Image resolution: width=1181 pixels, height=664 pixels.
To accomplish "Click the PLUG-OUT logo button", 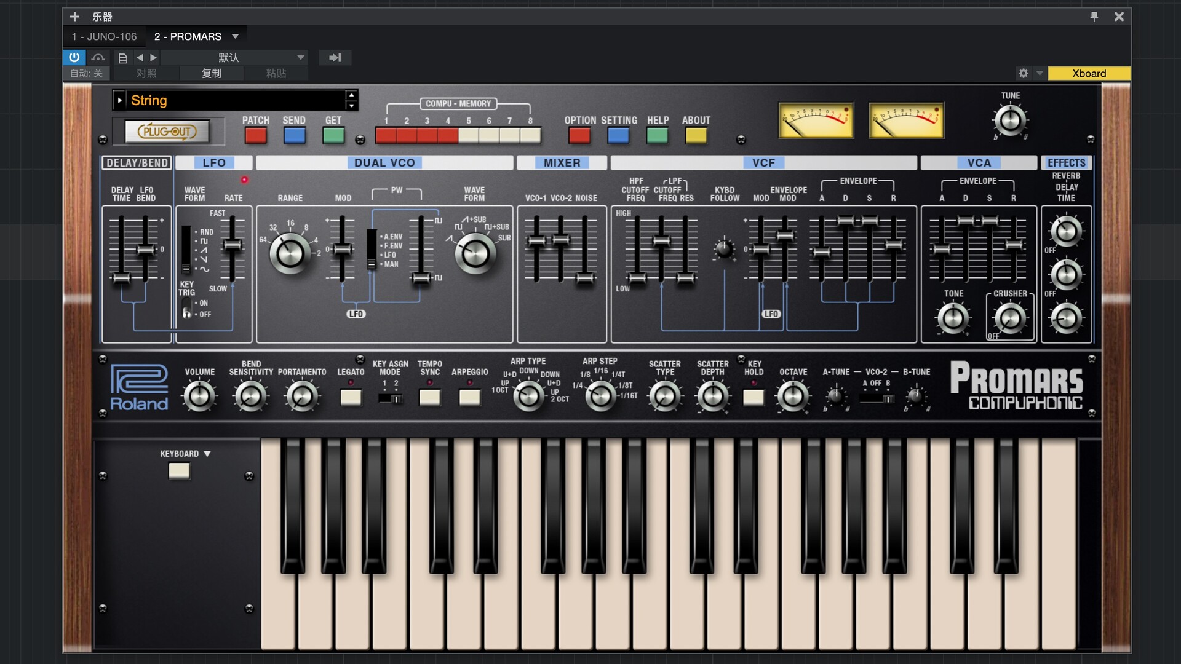I will pos(167,132).
